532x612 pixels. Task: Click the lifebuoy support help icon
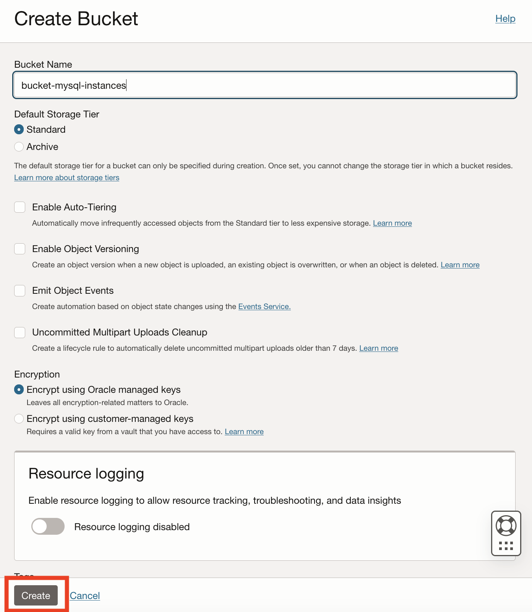pos(506,525)
